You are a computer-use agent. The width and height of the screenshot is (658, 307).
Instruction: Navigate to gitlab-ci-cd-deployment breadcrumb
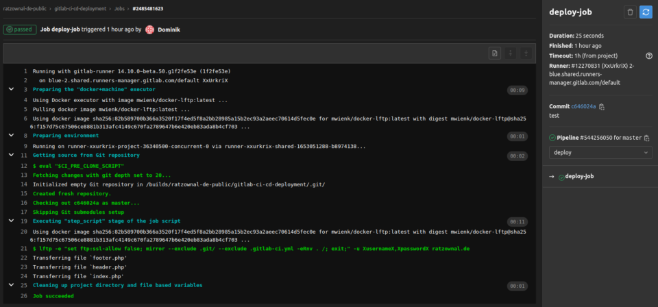tap(80, 8)
